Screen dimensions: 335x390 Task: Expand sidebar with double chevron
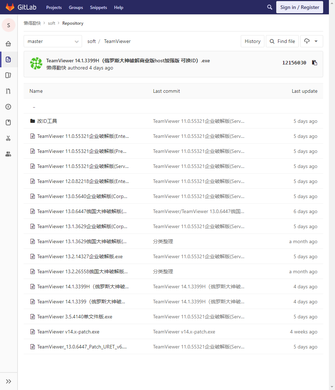tap(9, 381)
